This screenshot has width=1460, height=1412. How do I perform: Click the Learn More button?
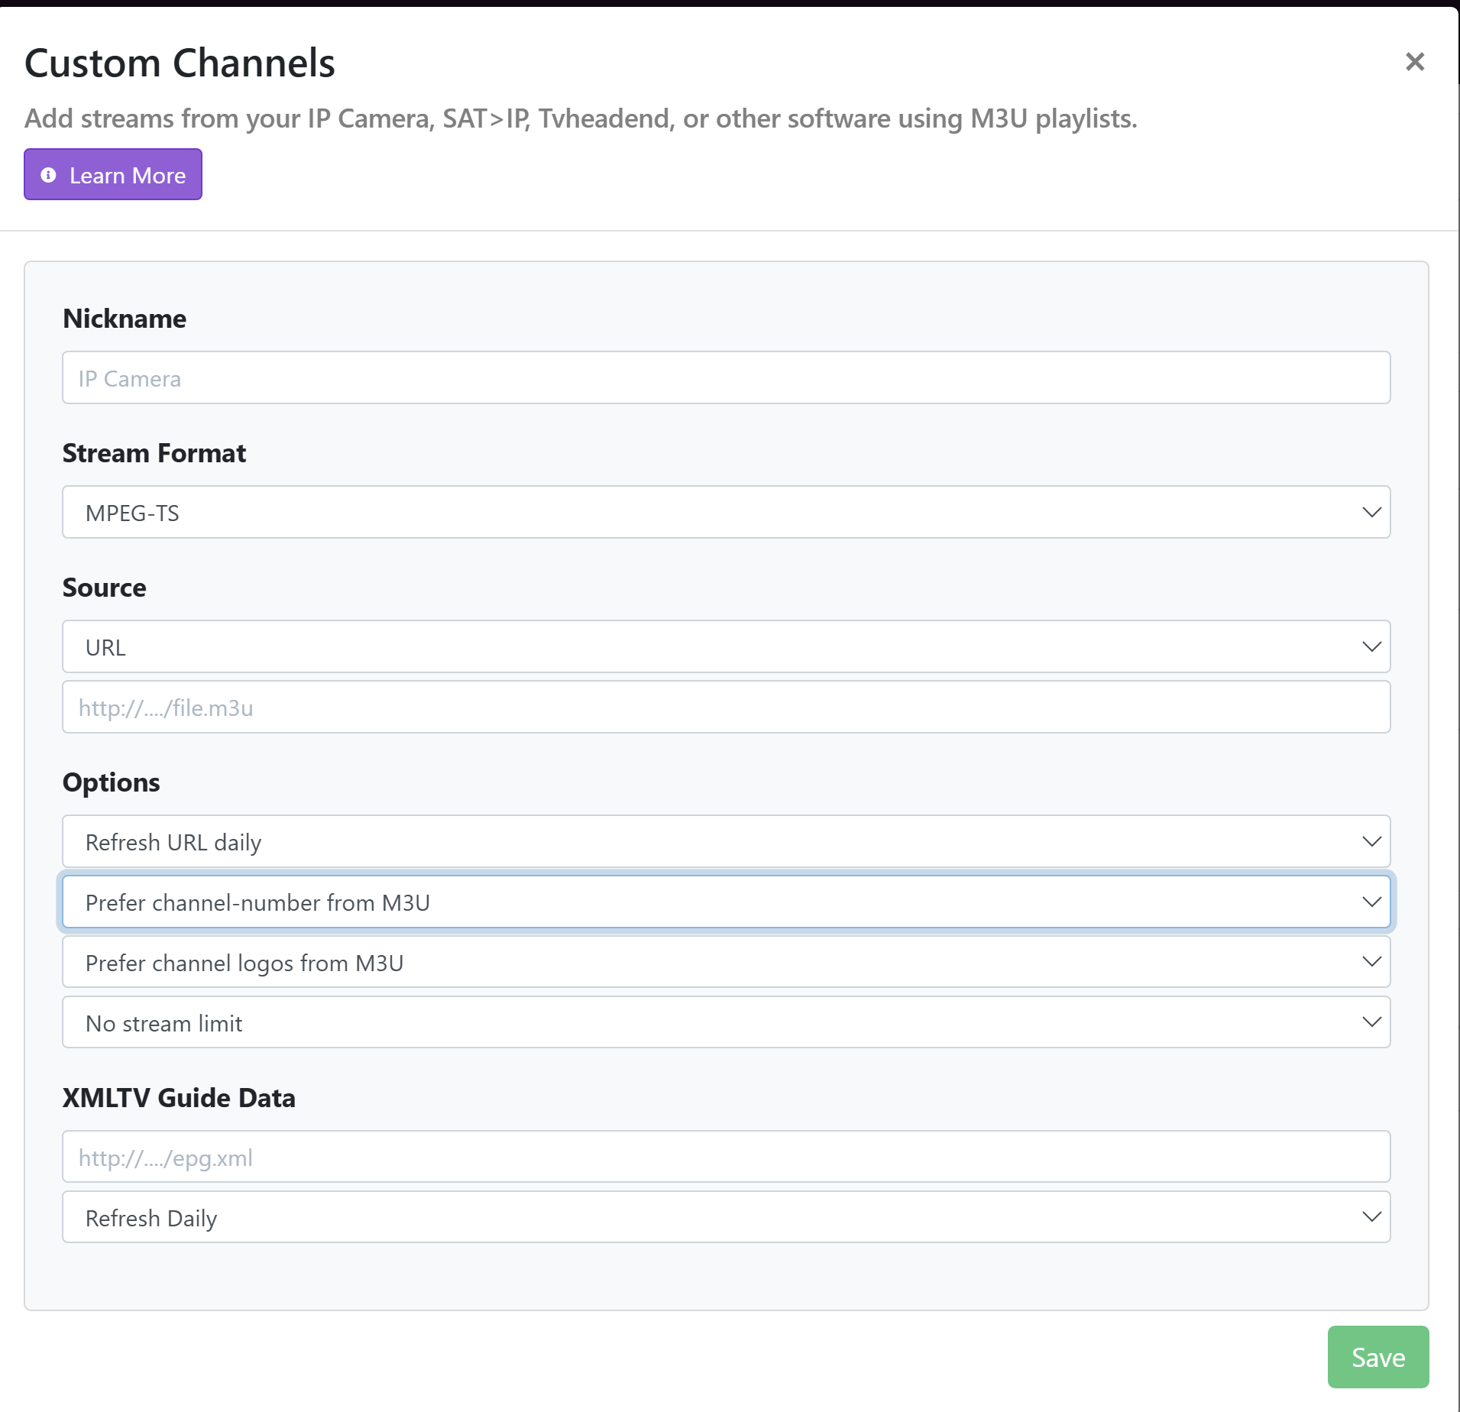(x=112, y=174)
